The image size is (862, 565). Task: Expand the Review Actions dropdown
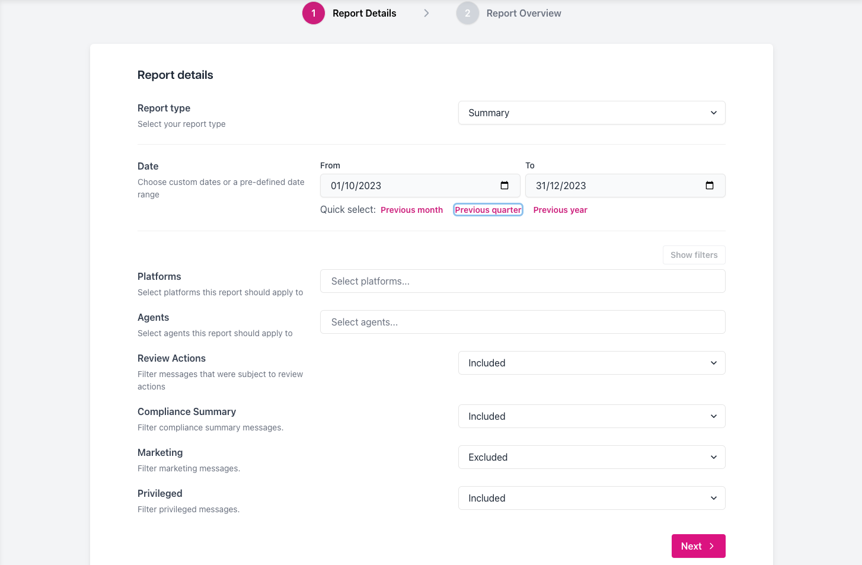591,363
